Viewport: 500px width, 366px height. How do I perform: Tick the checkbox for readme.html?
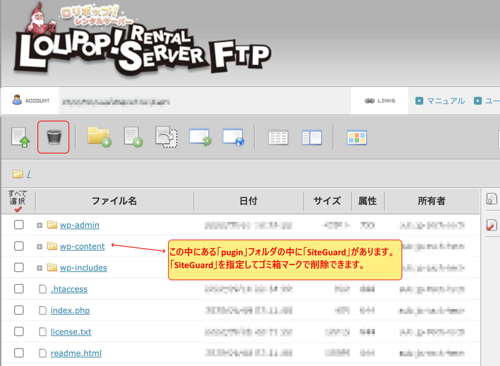click(x=19, y=353)
